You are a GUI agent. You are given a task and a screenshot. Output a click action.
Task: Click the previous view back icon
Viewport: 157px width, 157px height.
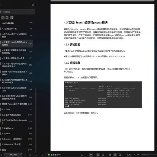(x=37, y=155)
